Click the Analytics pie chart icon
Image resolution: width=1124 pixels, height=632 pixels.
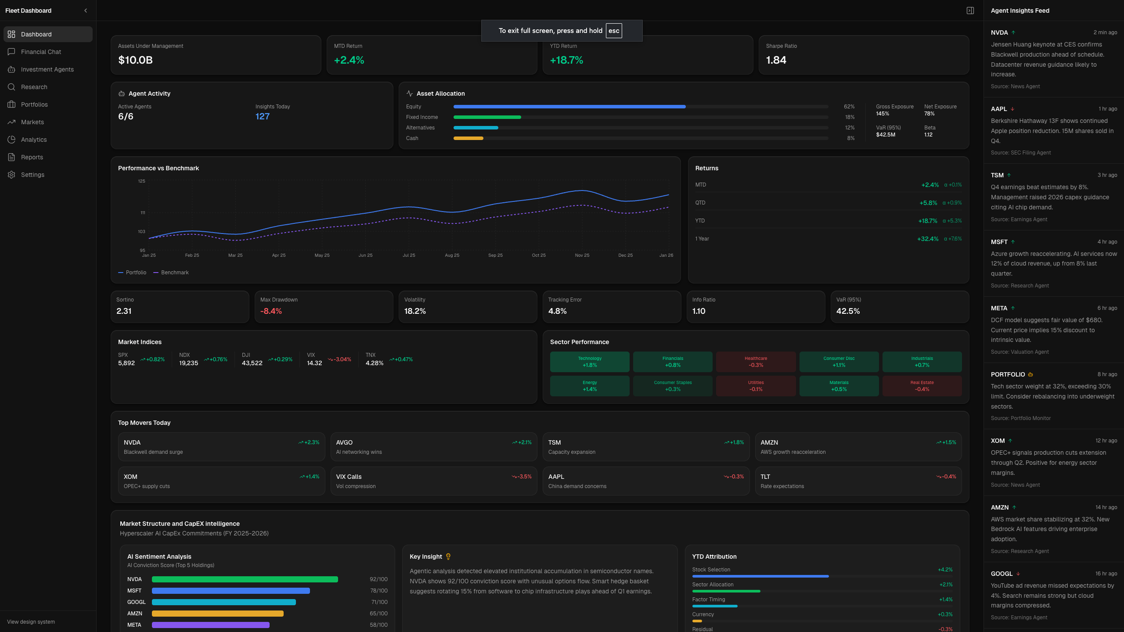[11, 140]
